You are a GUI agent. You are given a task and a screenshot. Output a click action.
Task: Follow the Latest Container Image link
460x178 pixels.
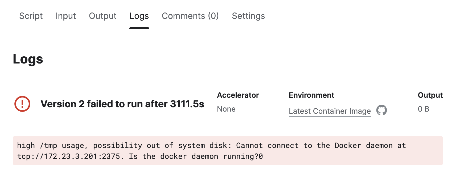(330, 111)
